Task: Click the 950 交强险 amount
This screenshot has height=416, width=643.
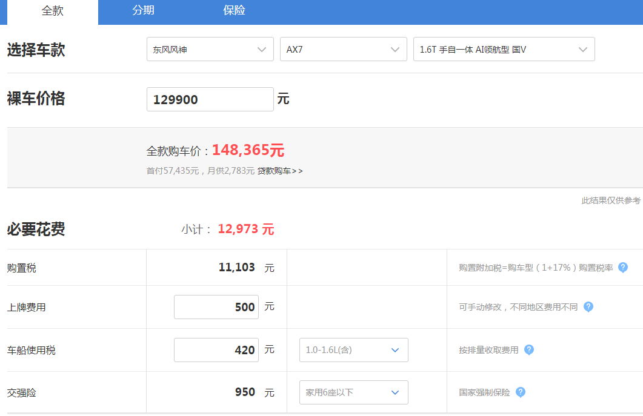Action: pos(245,392)
